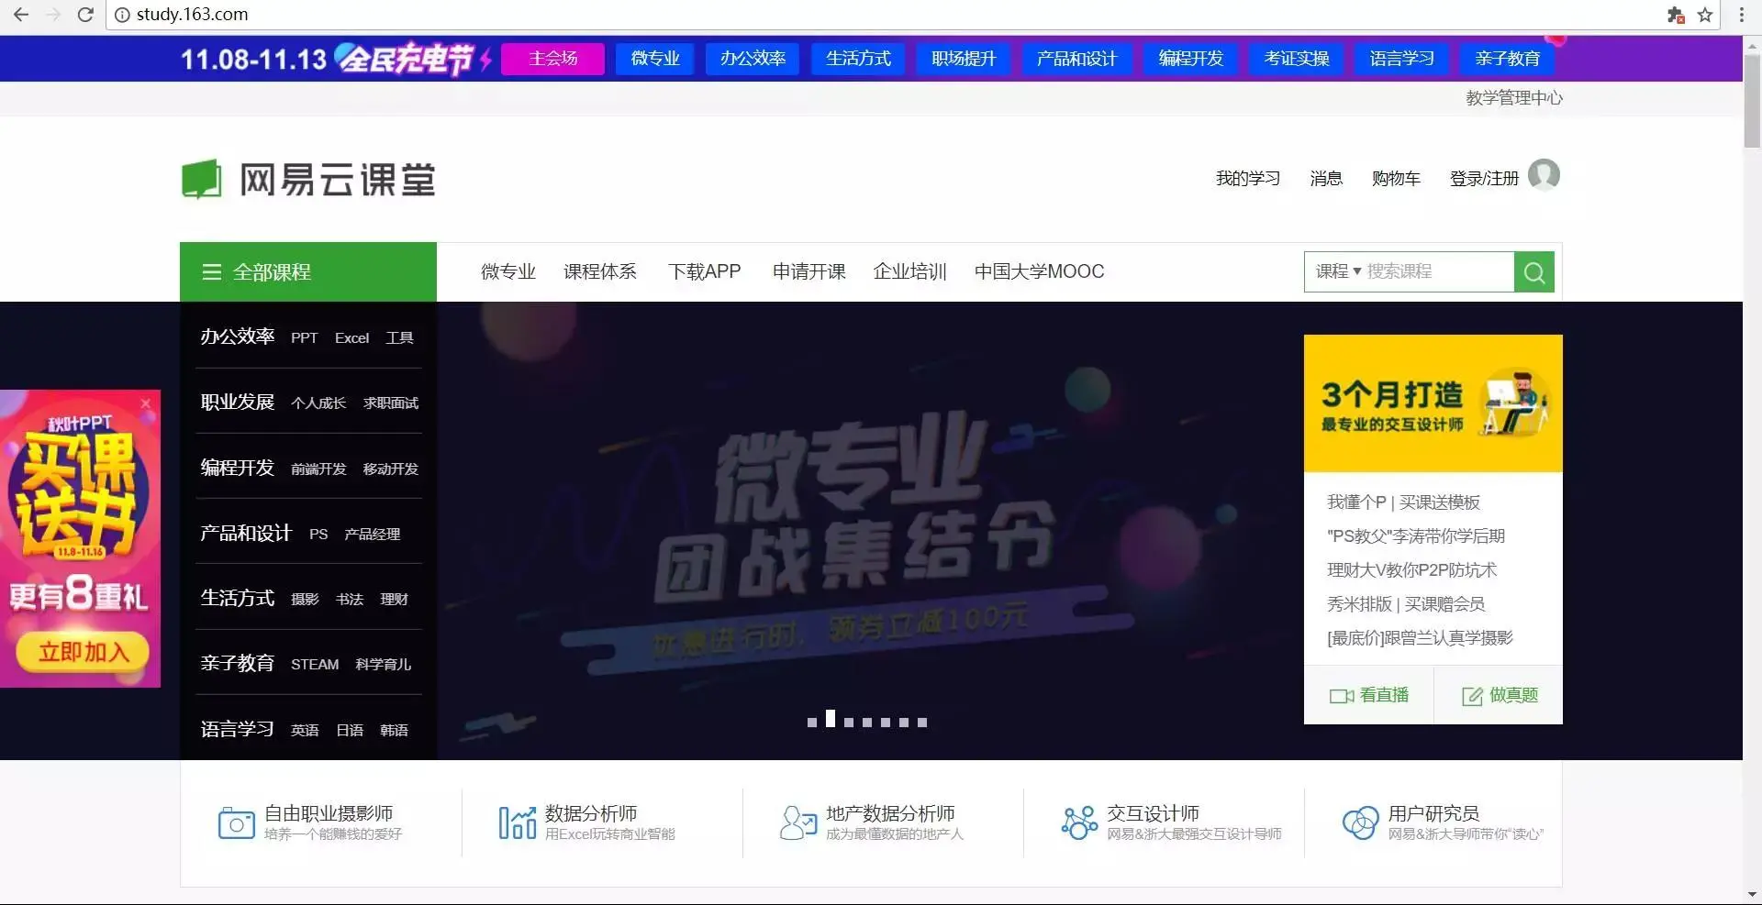Click the page vertical scrollbar thumb
This screenshot has height=905, width=1762.
point(1752,101)
